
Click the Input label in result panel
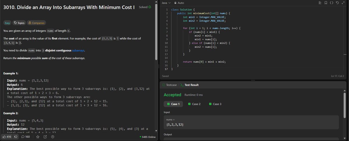(x=167, y=112)
